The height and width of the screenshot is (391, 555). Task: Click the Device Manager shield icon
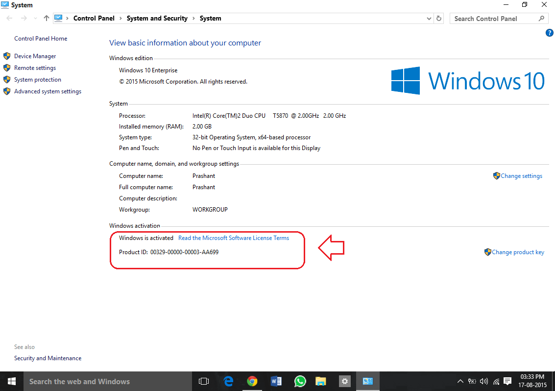pyautogui.click(x=7, y=56)
